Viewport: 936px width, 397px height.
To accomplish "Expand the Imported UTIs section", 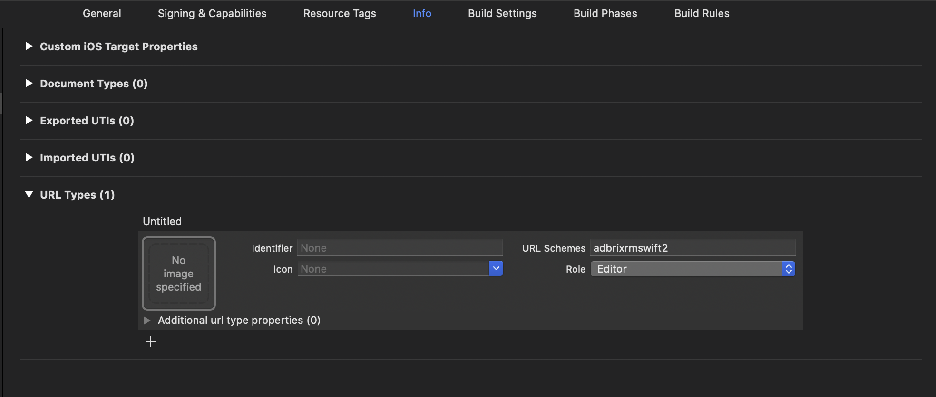I will coord(29,158).
